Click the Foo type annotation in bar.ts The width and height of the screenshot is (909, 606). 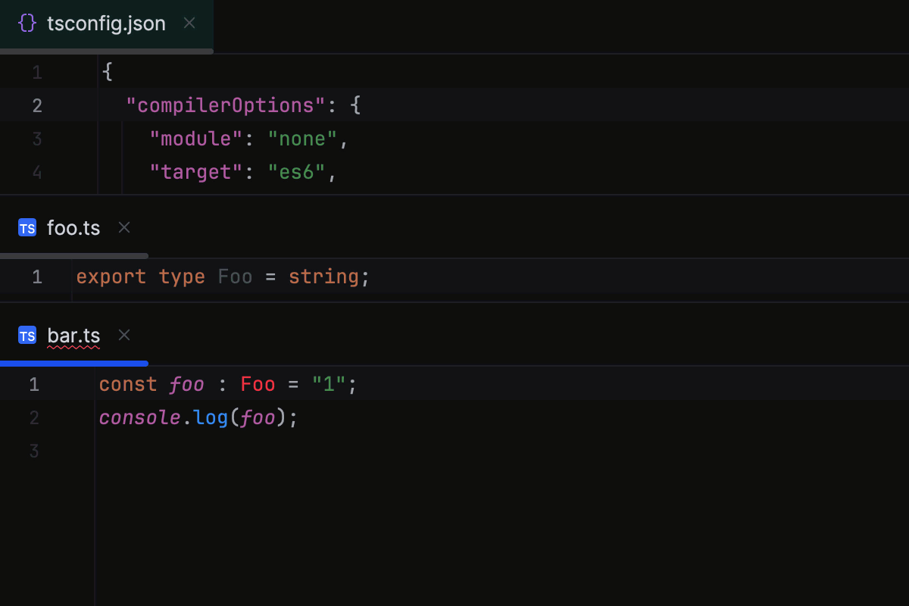click(258, 384)
